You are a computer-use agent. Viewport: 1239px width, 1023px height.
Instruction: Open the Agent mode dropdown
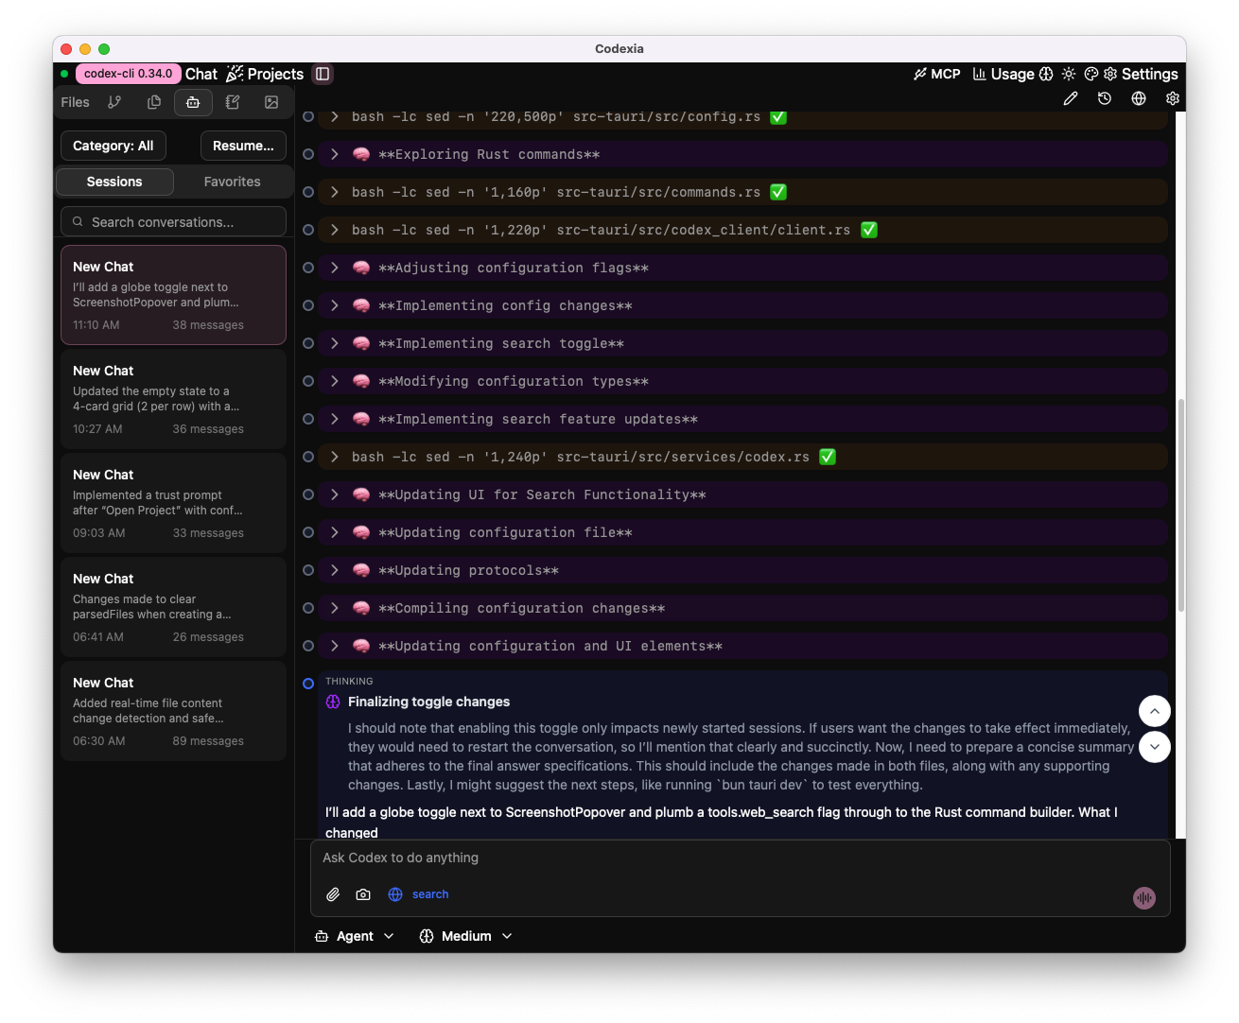tap(355, 936)
